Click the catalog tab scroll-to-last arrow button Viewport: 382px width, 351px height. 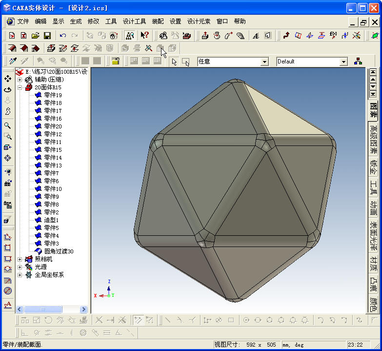[373, 94]
